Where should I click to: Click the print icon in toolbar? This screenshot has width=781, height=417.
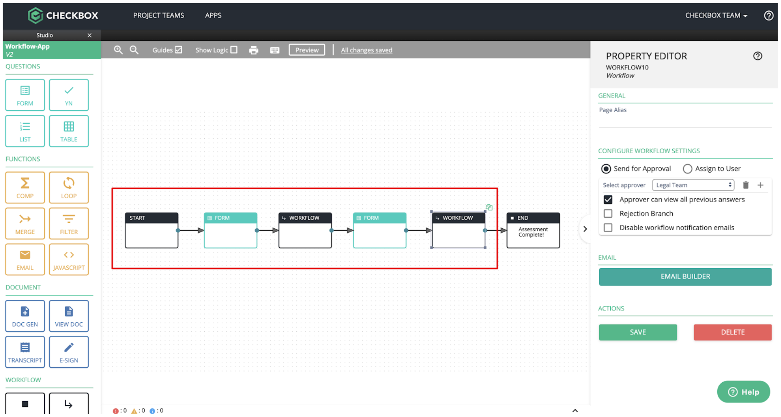[x=254, y=50]
